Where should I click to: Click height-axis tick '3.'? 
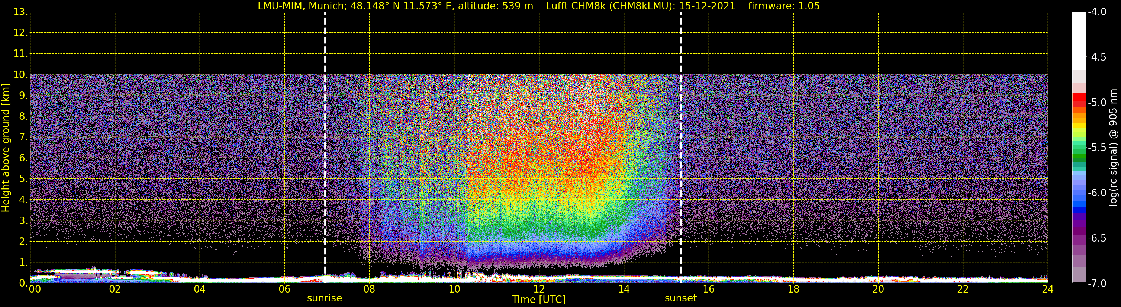coord(23,220)
